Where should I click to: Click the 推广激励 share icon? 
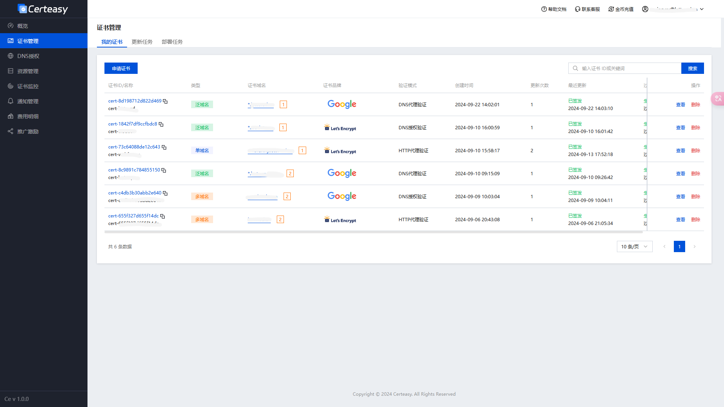(x=11, y=132)
